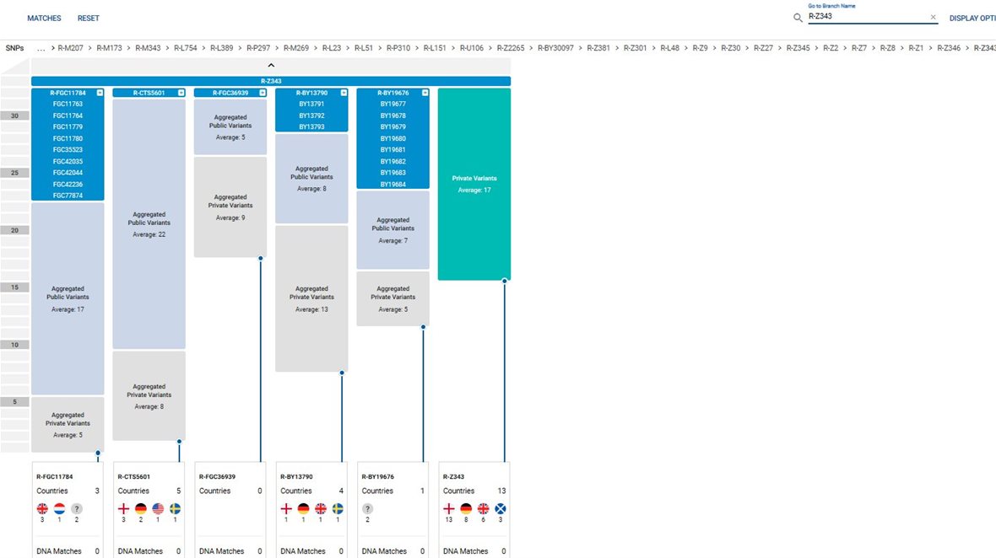Open the Matches menu

tap(44, 19)
